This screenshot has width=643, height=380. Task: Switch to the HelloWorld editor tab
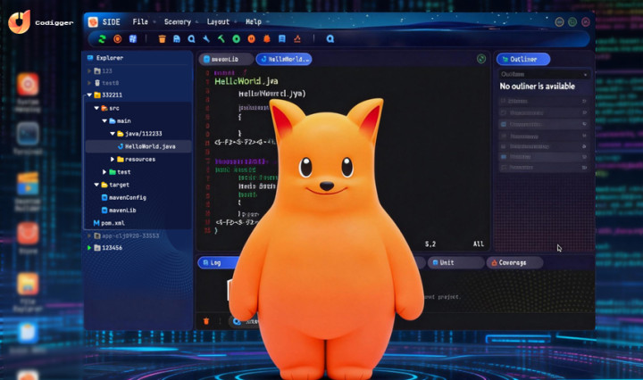(284, 59)
